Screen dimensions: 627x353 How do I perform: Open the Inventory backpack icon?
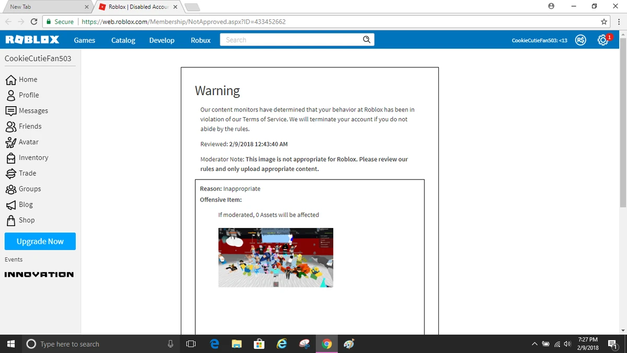[10, 157]
